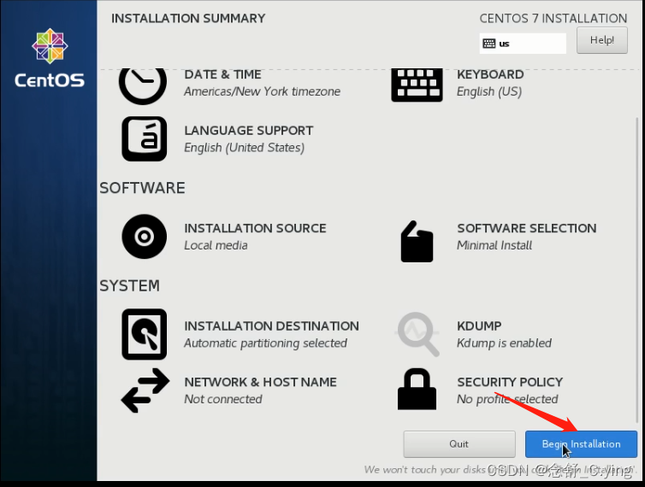
Task: Open the Keyboard layout icon
Action: (x=417, y=85)
